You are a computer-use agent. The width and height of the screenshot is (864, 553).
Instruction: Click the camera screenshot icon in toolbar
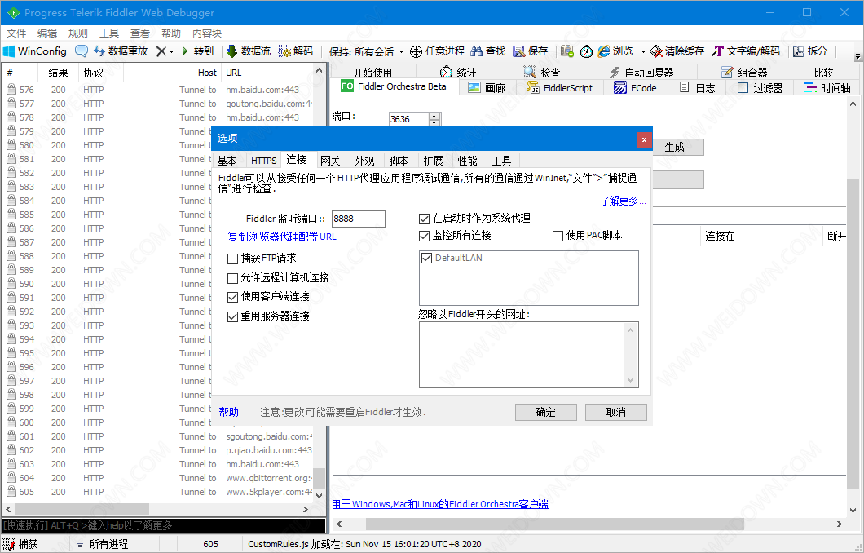coord(567,51)
